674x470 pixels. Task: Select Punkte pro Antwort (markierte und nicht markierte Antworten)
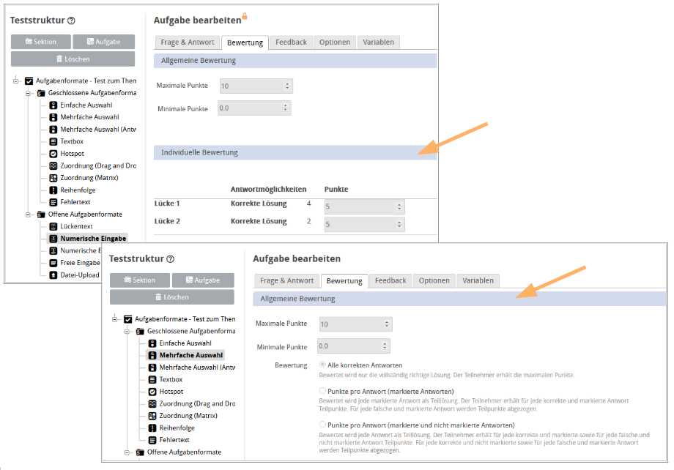click(x=322, y=425)
